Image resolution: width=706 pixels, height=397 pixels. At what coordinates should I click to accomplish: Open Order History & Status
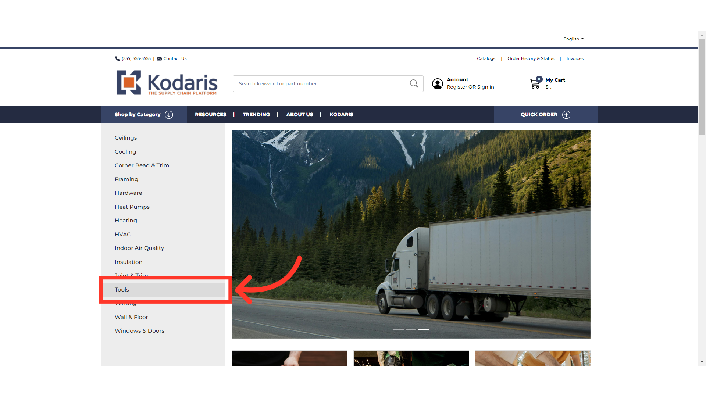[x=531, y=58]
